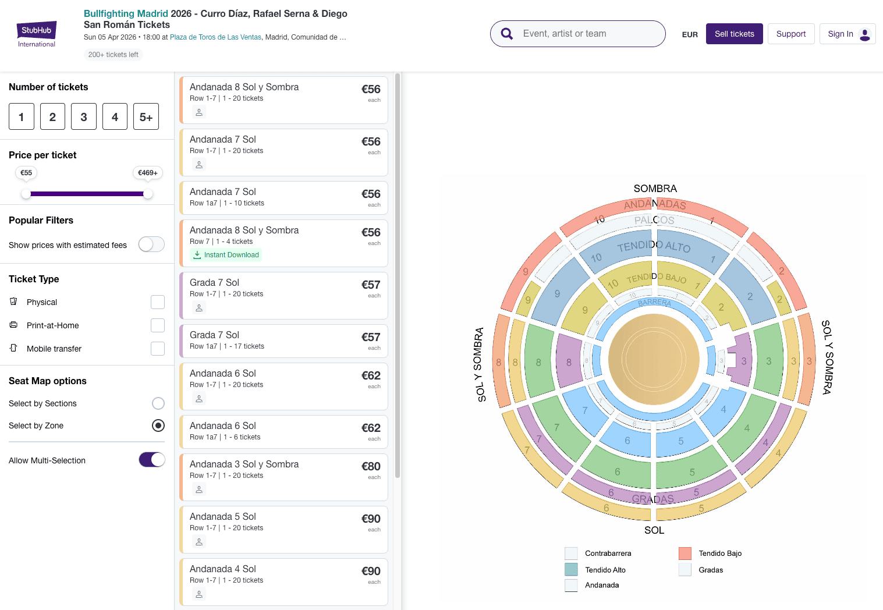Open Andanada 6 Sol Row 1-7 listing
The height and width of the screenshot is (610, 883).
coord(284,386)
